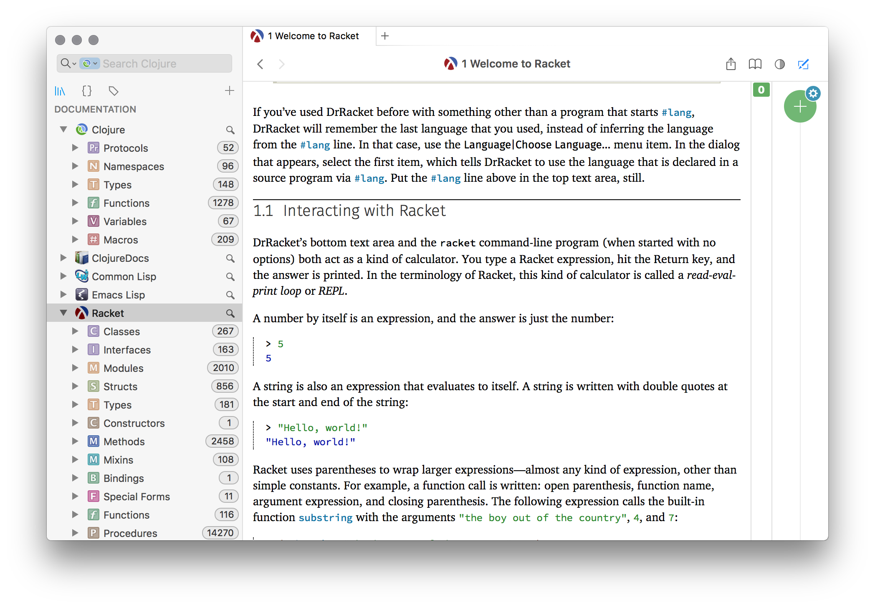Click the share icon in toolbar
Viewport: 875px width, 607px height.
click(731, 64)
